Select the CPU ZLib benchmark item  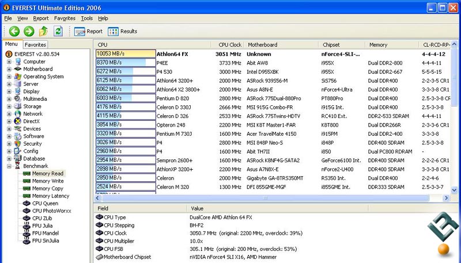(42, 218)
